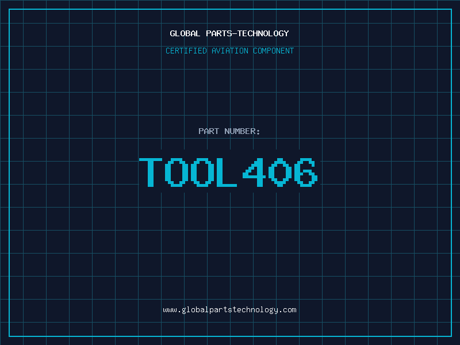Click the letter T in TOOL406
The width and height of the screenshot is (460, 345).
click(152, 172)
